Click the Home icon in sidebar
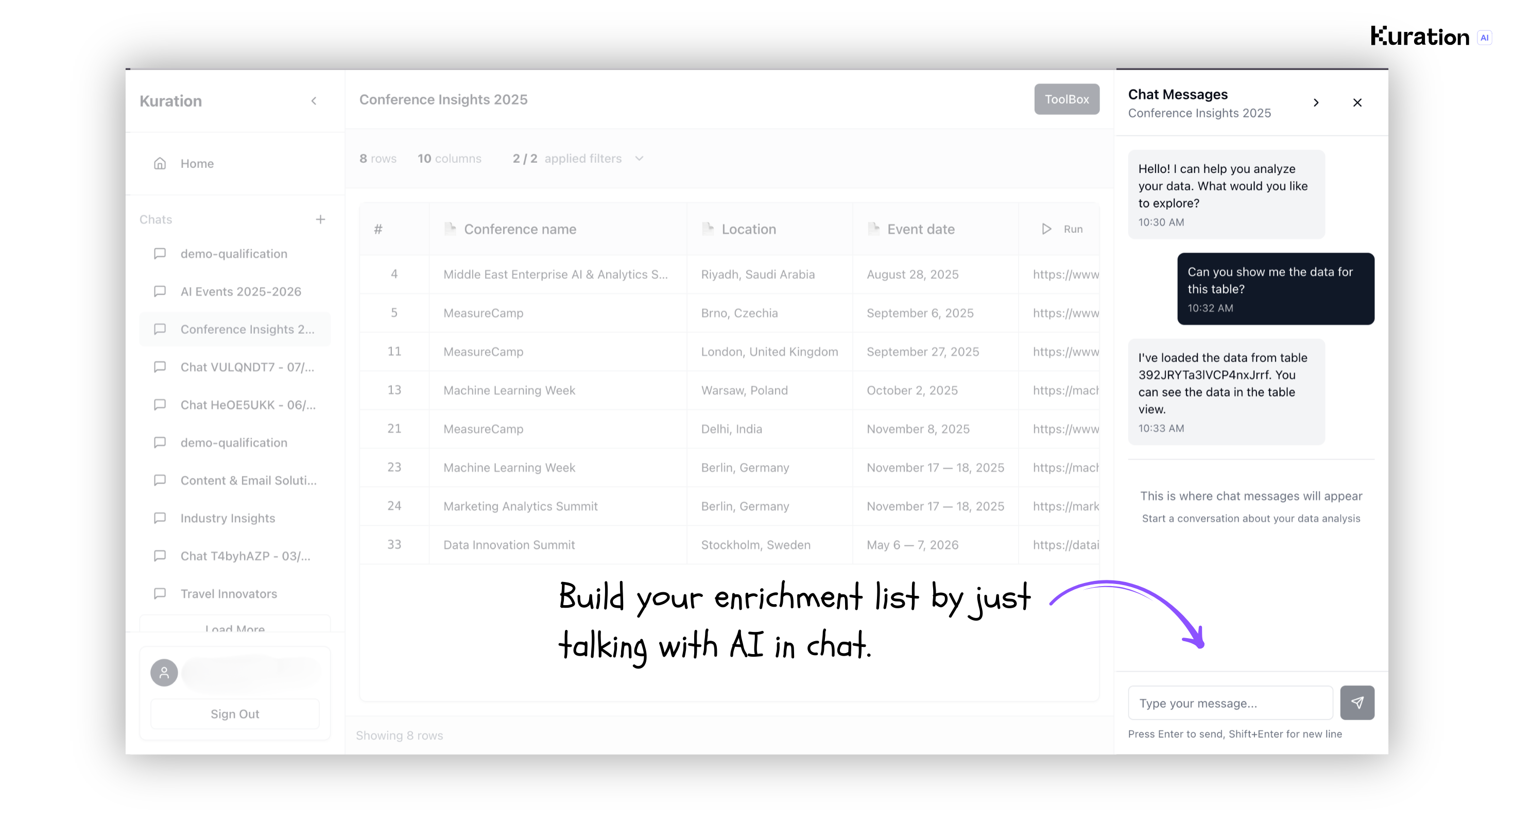 (x=160, y=163)
